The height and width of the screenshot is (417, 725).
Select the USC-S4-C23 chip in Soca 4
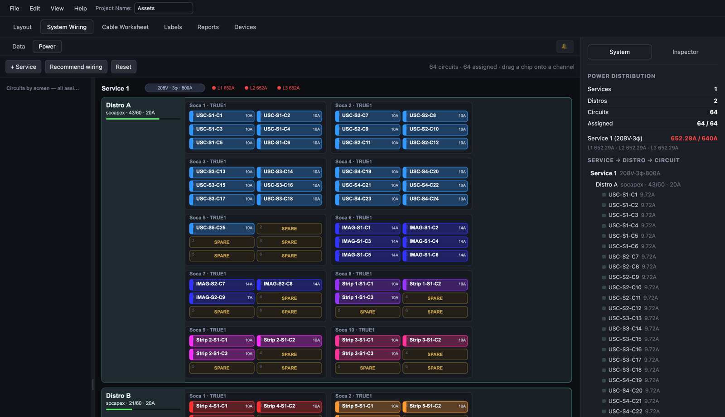click(x=367, y=199)
